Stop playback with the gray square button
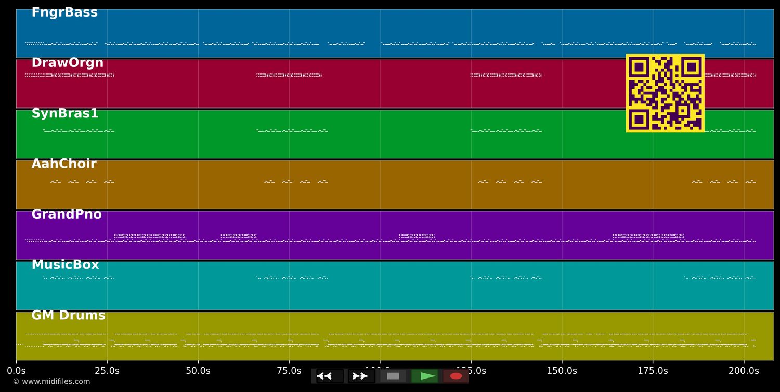 coord(393,376)
